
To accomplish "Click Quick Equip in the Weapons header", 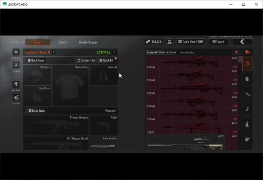I will (x=37, y=111).
